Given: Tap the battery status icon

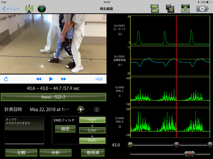Looking at the screenshot, I should click(x=209, y=2).
